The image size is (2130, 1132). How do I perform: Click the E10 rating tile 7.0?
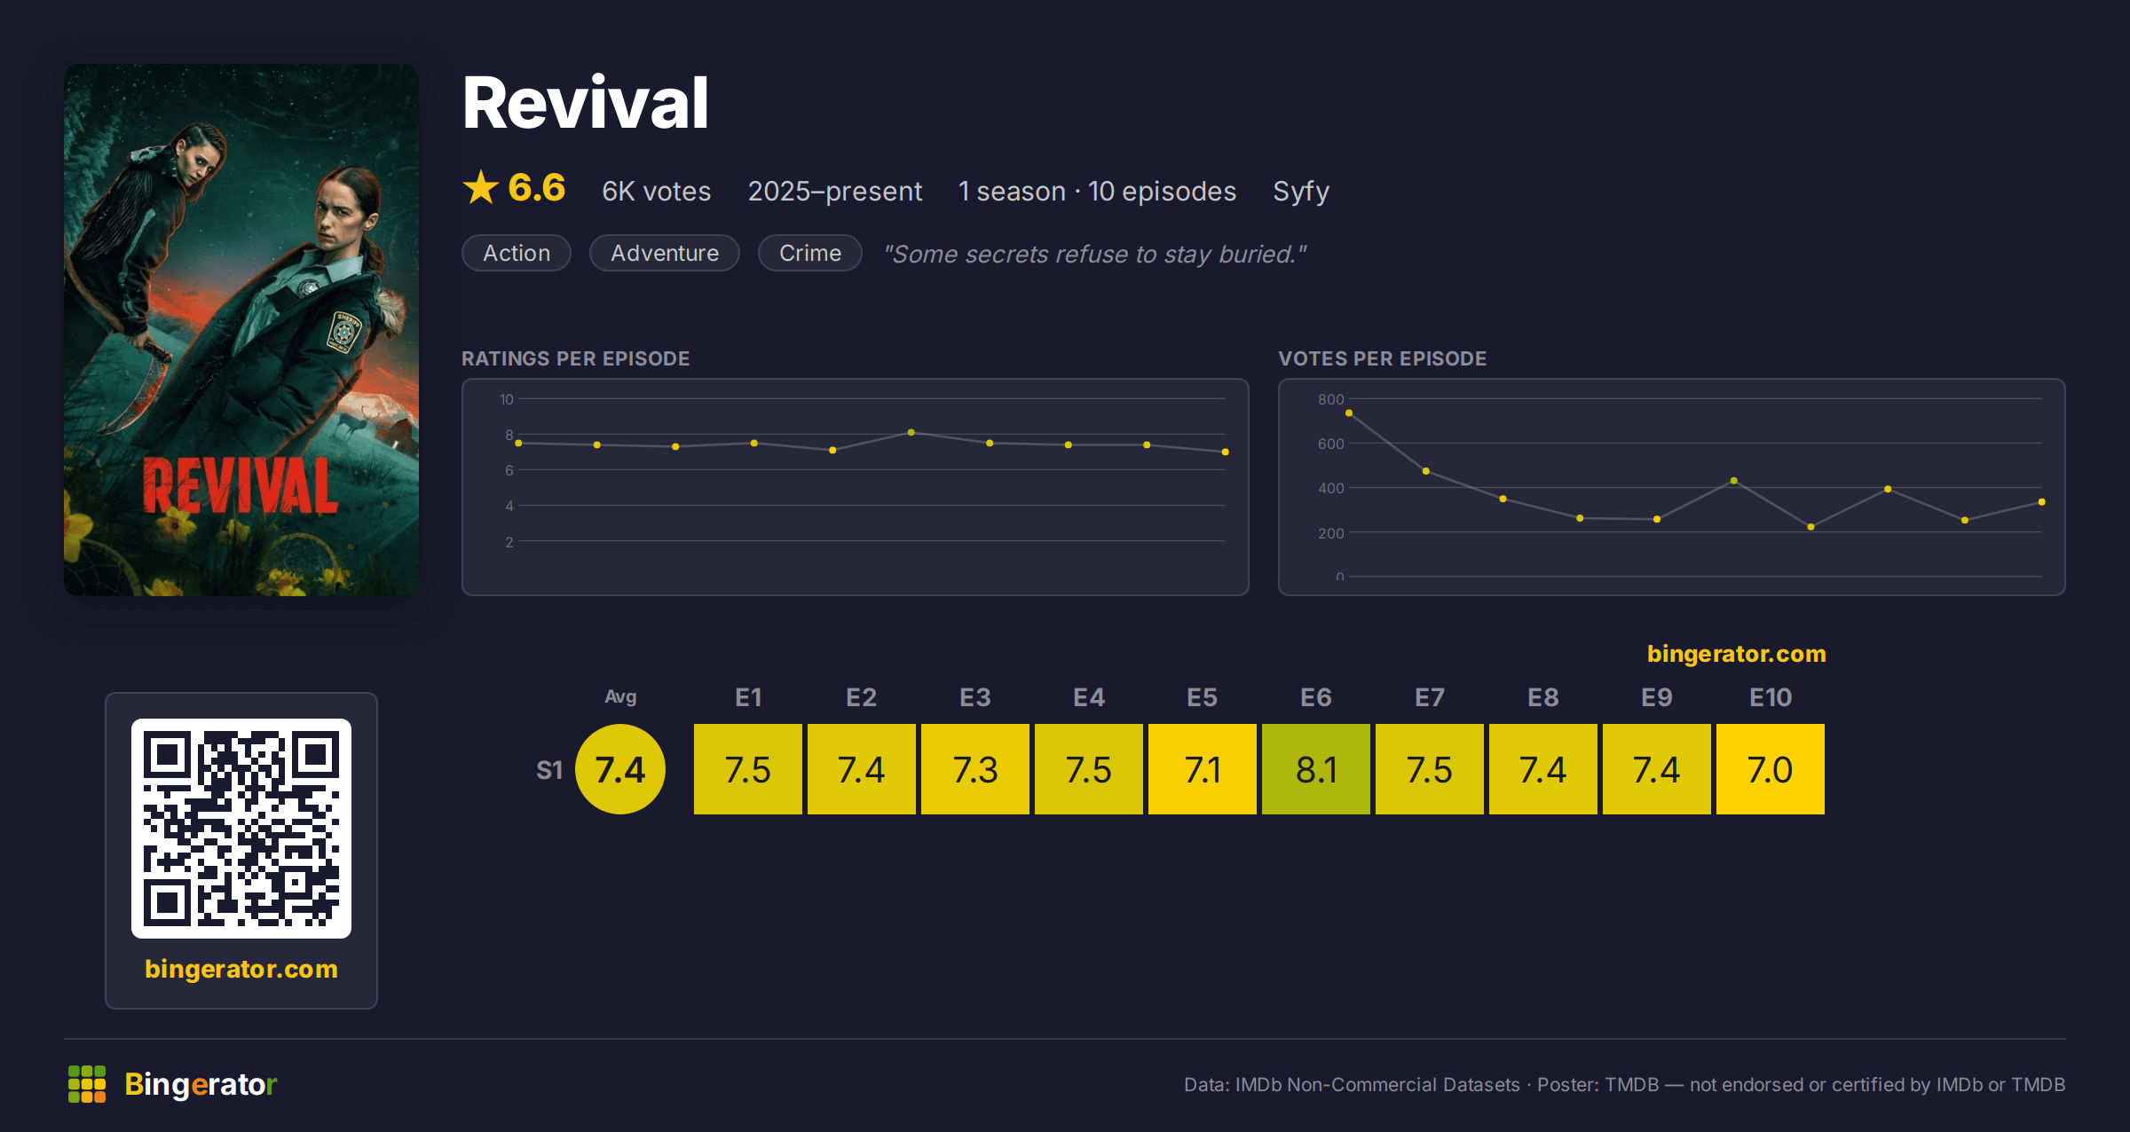coord(1771,769)
